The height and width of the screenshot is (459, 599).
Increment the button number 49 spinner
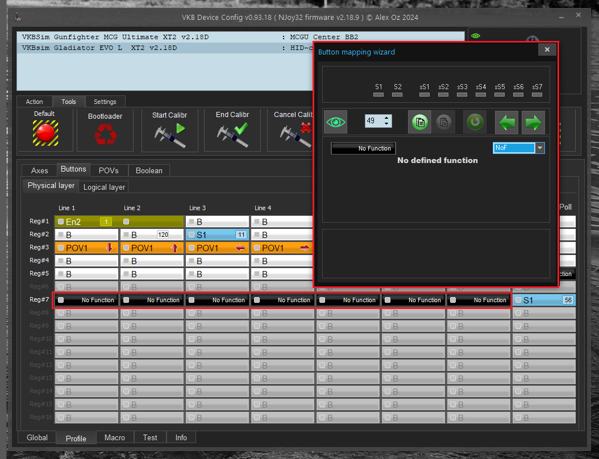coord(387,118)
